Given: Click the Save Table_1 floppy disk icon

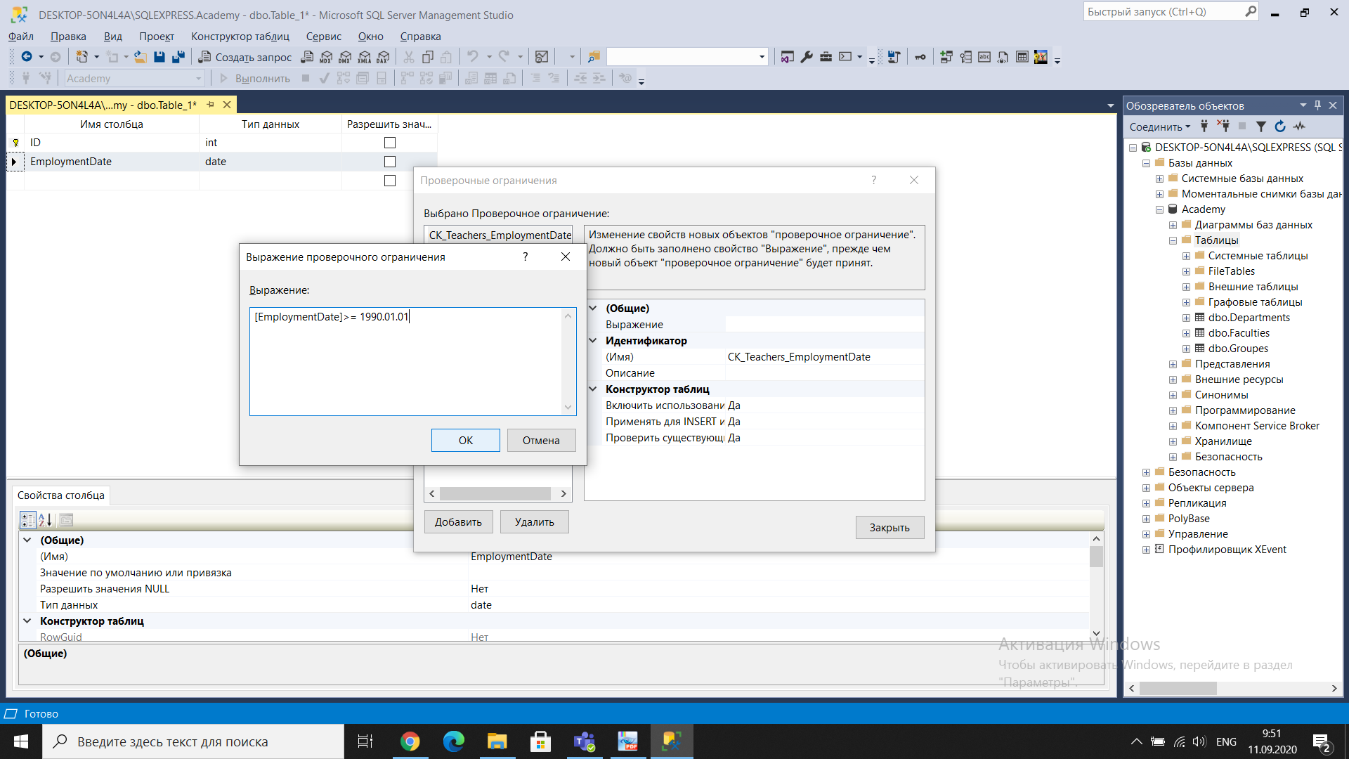Looking at the screenshot, I should [x=159, y=57].
